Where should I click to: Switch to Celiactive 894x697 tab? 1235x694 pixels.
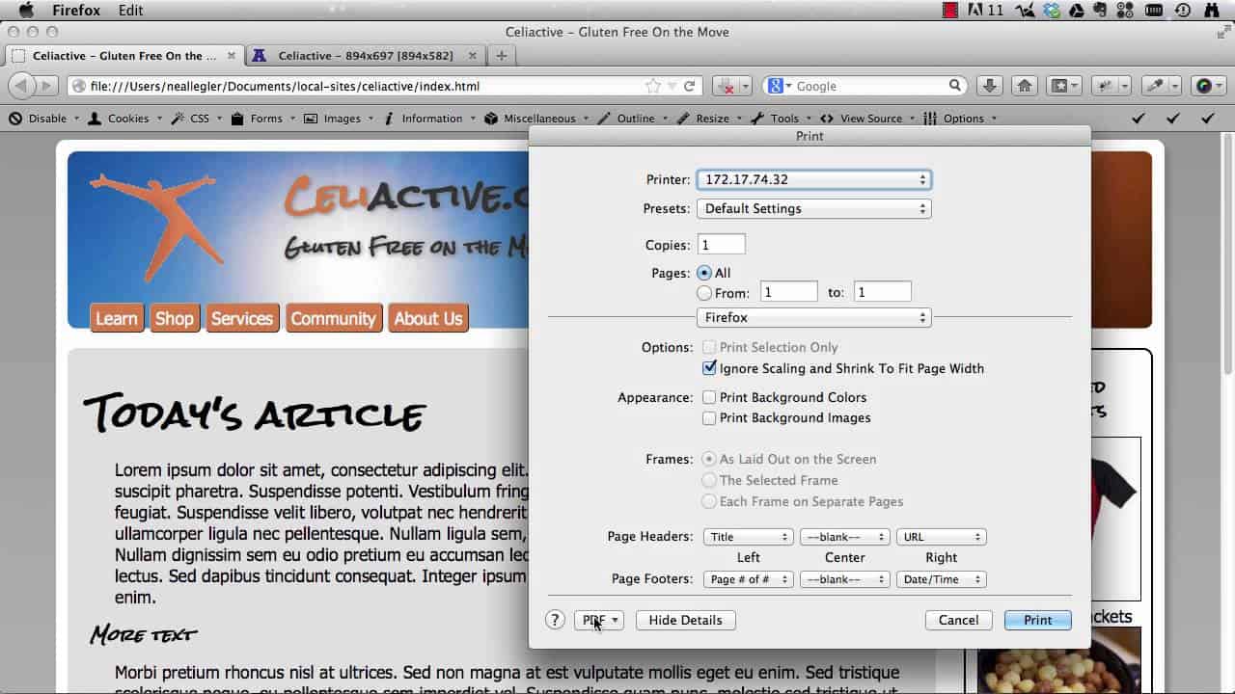tap(366, 56)
